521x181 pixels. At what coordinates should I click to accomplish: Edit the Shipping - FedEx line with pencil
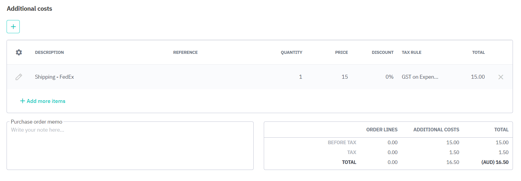(x=19, y=77)
